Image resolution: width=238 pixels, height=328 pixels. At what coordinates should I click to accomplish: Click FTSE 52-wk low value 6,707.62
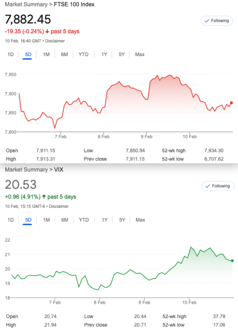tap(214, 159)
